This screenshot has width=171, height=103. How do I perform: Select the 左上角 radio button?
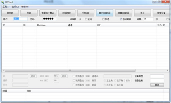pos(105,81)
